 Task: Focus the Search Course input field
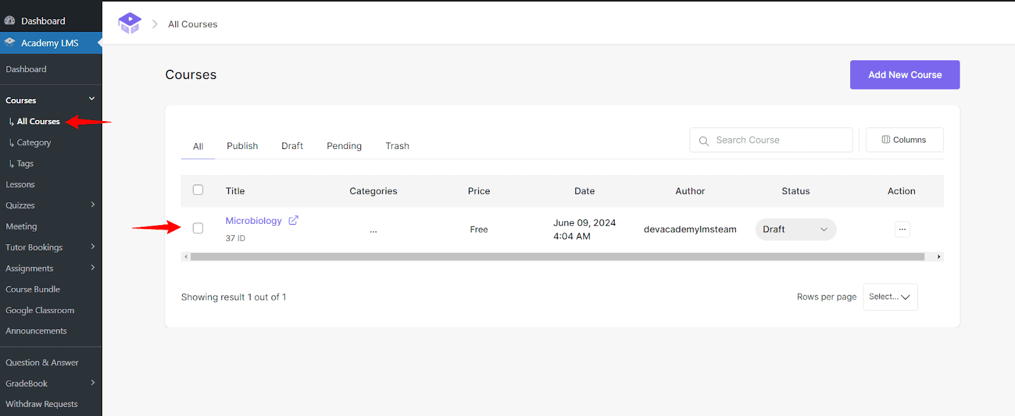point(780,140)
